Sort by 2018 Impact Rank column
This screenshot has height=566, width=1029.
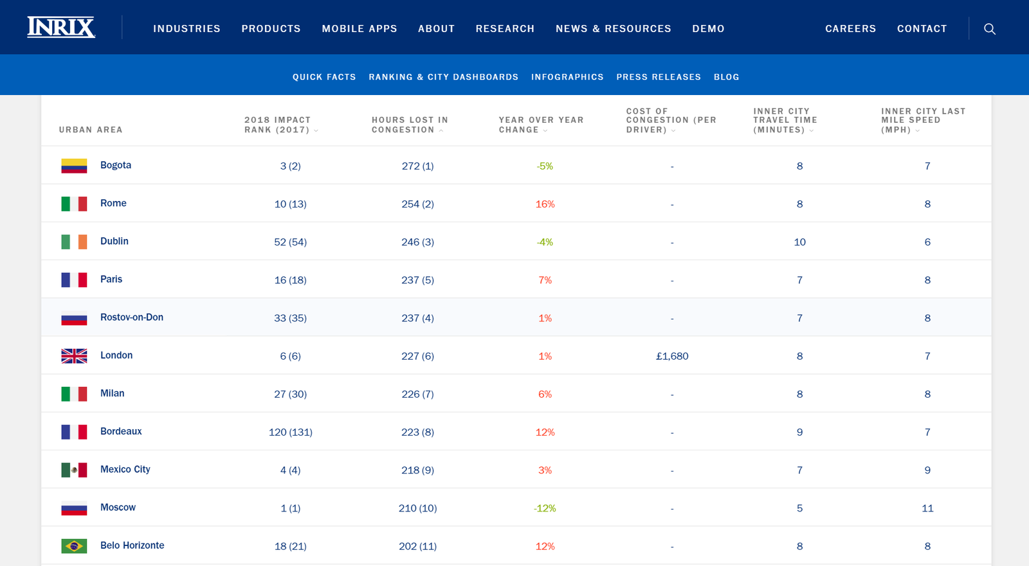(281, 125)
